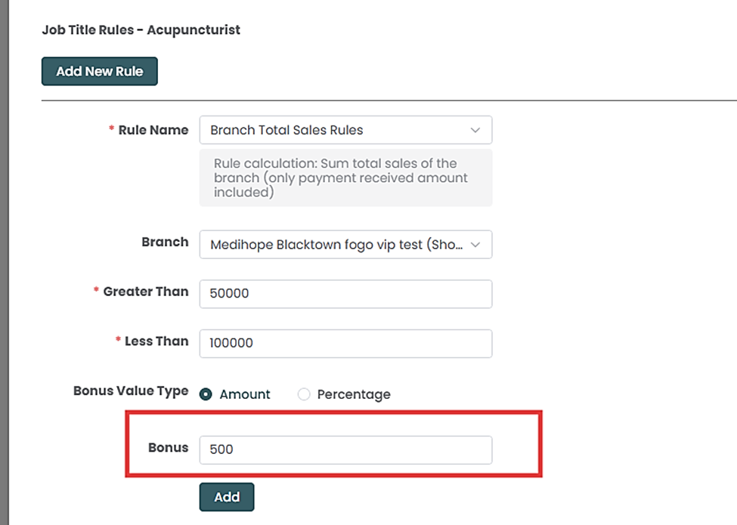Click the Percentage option label text
737x525 pixels.
coord(354,394)
